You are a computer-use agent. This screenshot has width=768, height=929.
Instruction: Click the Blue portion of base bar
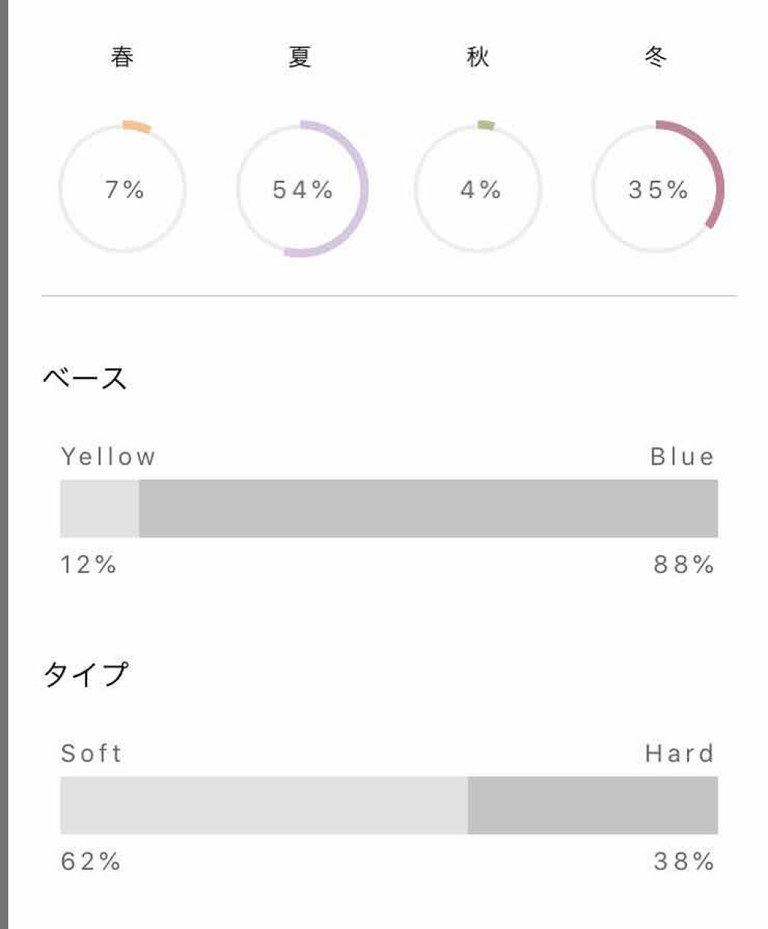tap(428, 509)
